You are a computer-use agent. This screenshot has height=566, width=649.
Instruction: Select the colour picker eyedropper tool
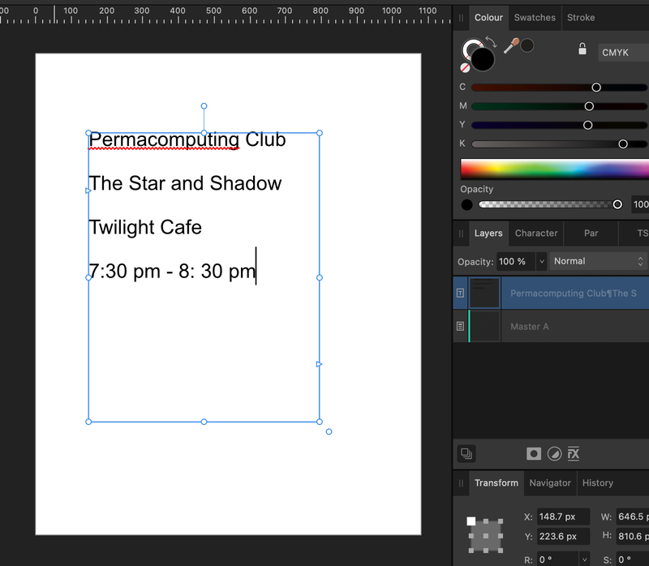point(511,45)
